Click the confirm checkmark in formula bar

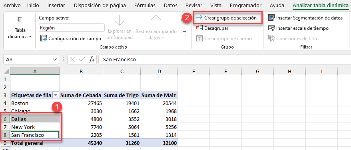click(82, 60)
